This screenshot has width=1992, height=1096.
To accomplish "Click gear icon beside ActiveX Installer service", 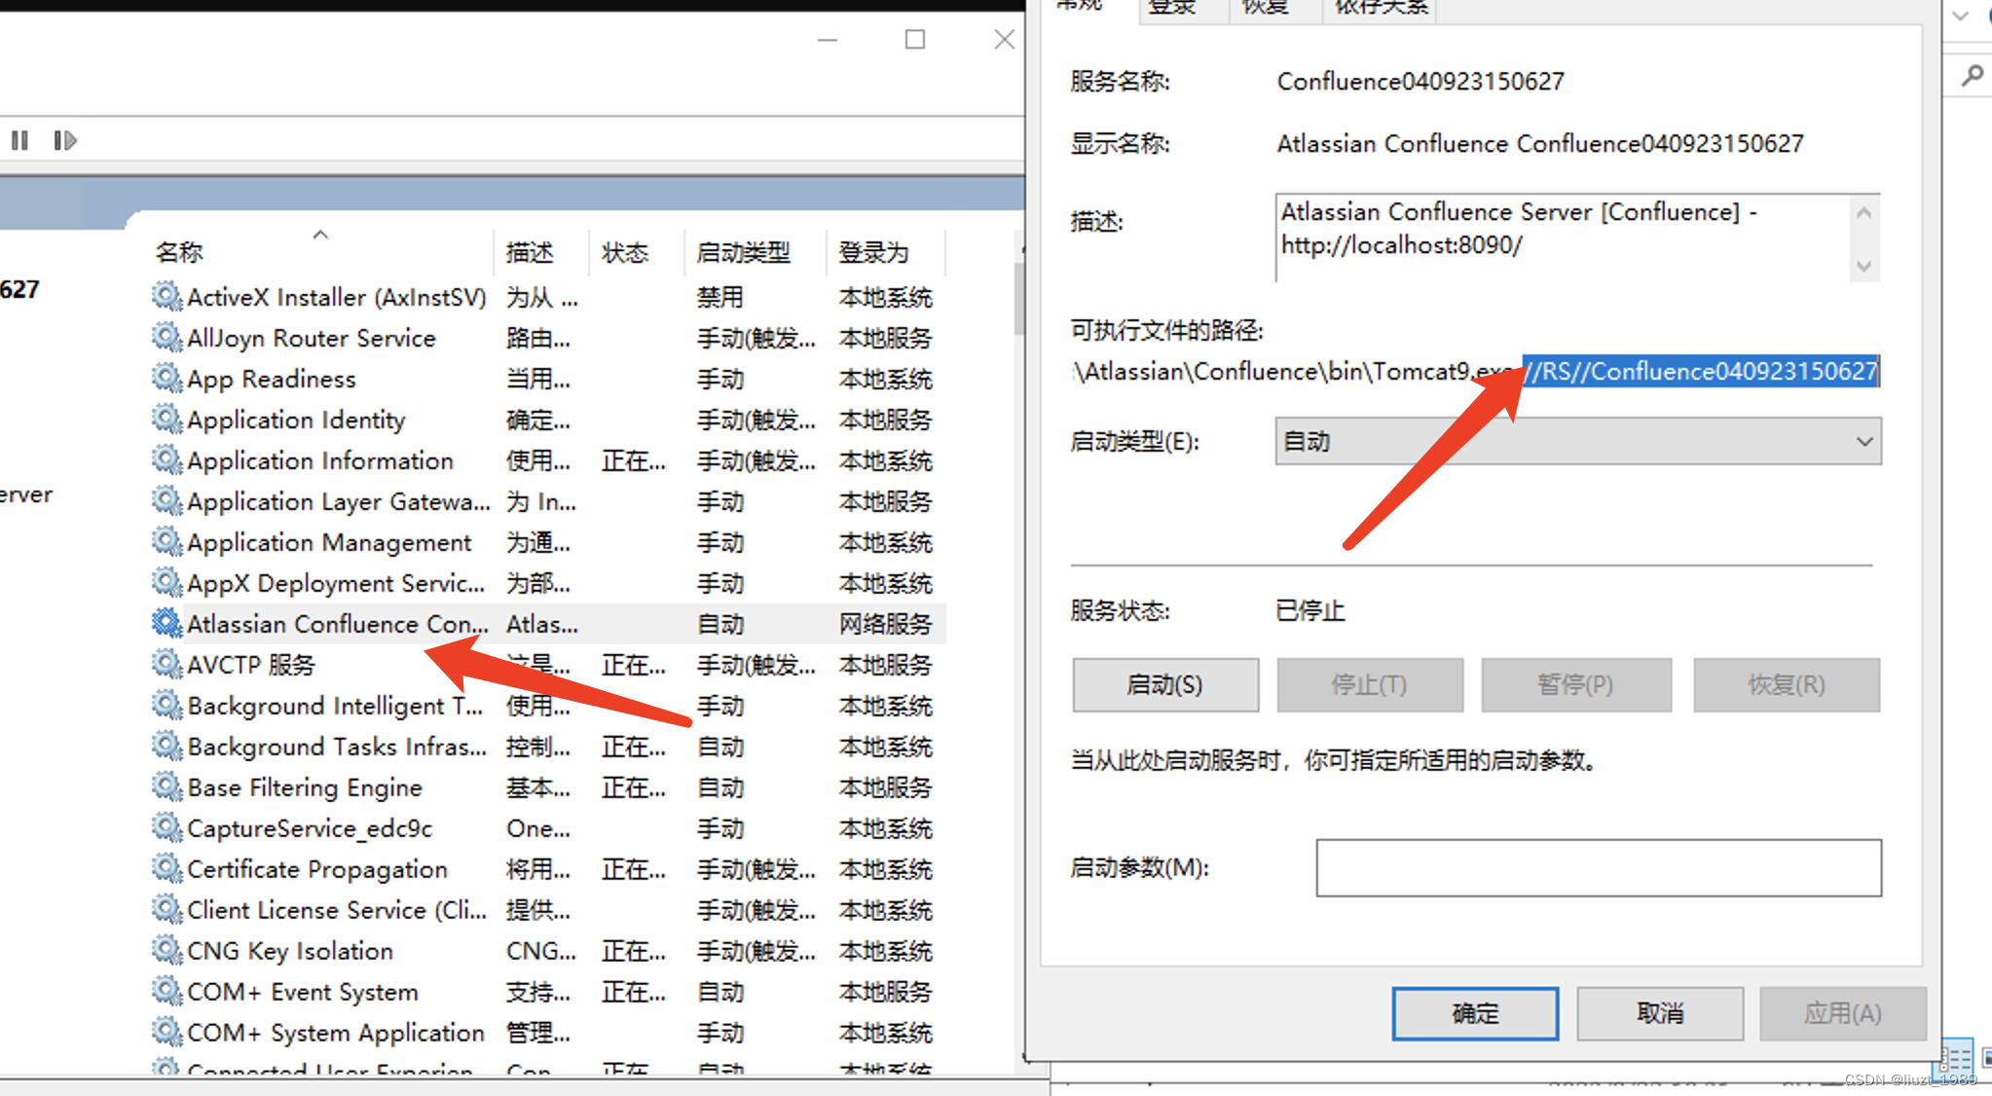I will [x=166, y=296].
